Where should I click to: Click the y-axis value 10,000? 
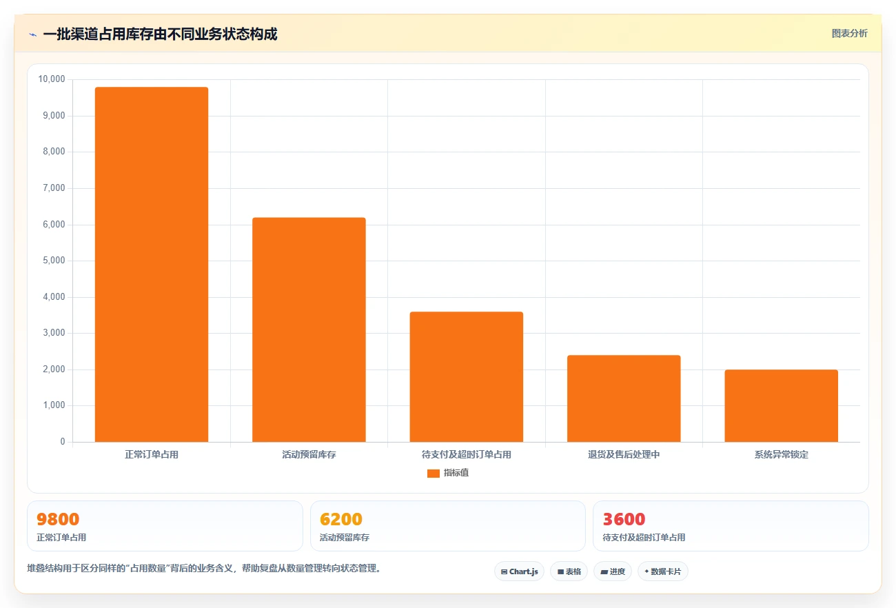pyautogui.click(x=52, y=79)
